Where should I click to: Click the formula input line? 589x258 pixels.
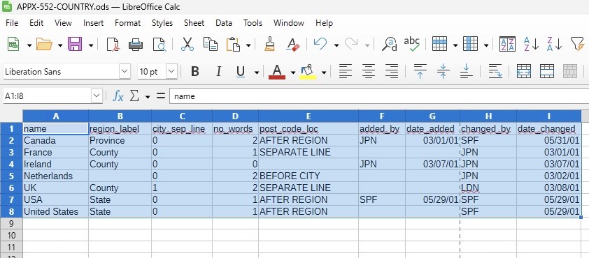[x=379, y=96]
